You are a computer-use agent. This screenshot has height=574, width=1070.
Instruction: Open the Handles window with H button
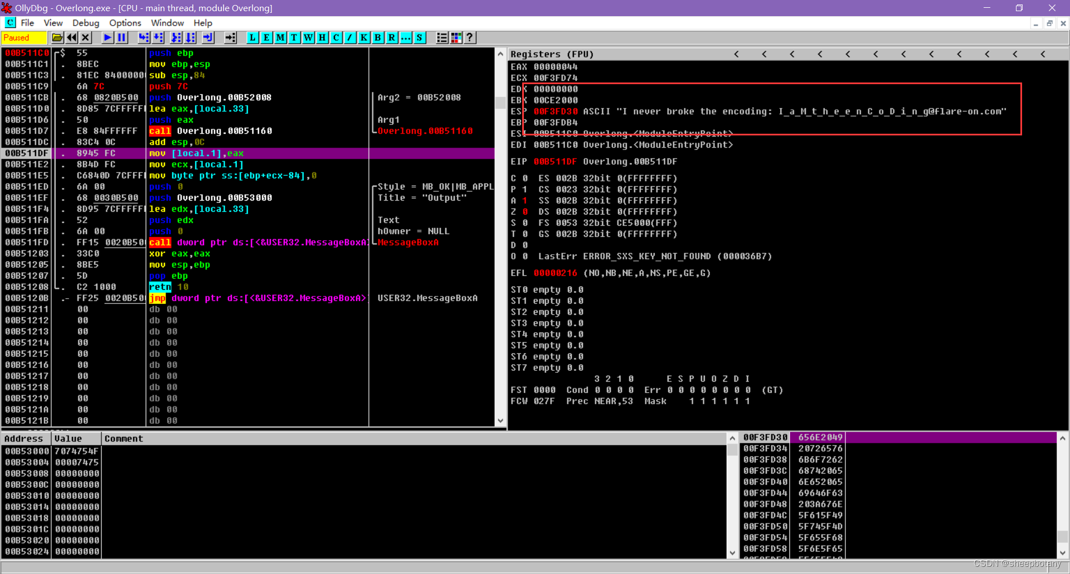tap(322, 37)
